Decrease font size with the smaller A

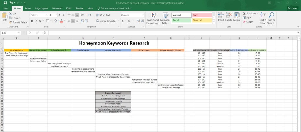pos(63,15)
